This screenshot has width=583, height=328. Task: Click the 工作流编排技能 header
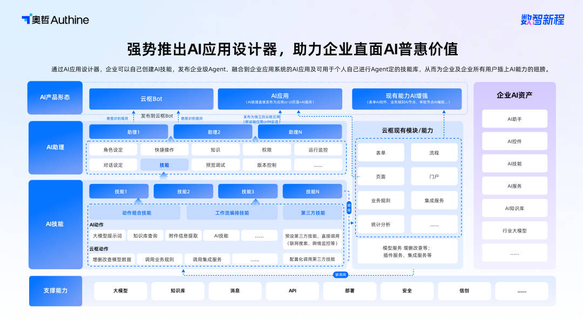tap(232, 213)
